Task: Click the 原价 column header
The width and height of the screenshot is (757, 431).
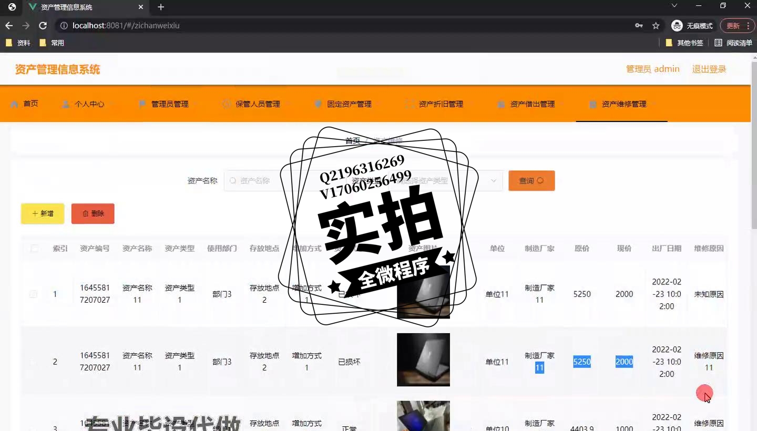Action: [x=582, y=248]
